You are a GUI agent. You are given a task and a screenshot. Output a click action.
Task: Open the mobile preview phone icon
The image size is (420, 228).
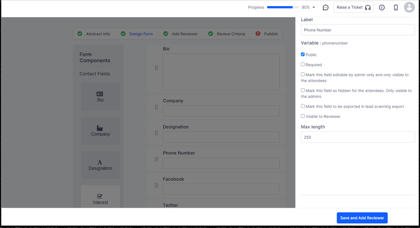(396, 8)
